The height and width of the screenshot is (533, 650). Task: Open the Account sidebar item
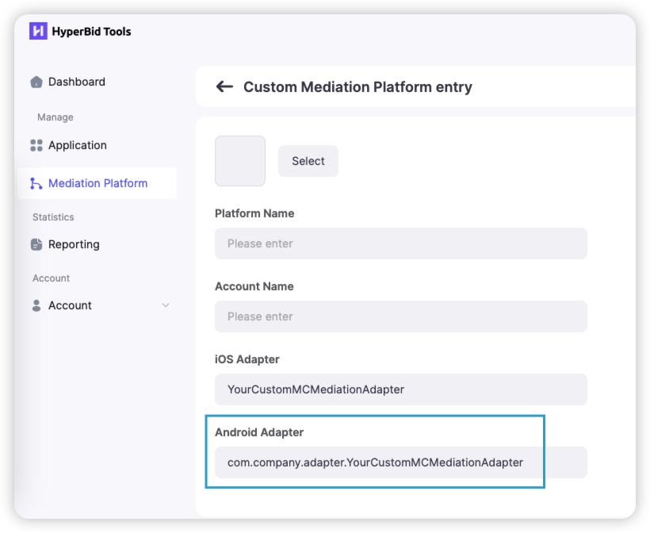[70, 305]
